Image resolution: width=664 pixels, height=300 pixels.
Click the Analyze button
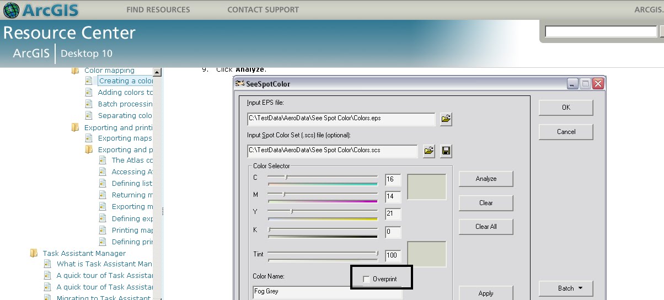486,179
